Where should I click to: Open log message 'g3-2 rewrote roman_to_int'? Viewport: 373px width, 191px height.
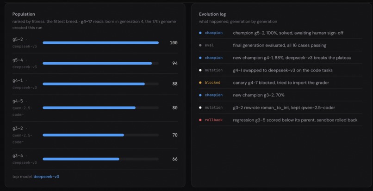[284, 107]
